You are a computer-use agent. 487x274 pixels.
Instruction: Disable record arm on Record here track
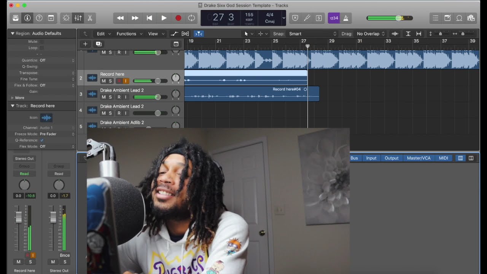(x=119, y=81)
